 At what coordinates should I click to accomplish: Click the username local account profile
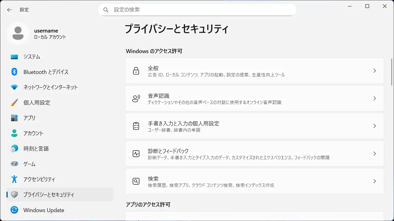46,34
